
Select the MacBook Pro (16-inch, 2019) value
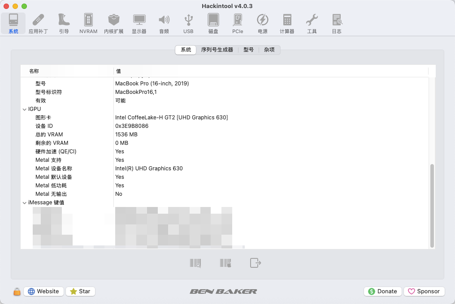tap(152, 84)
